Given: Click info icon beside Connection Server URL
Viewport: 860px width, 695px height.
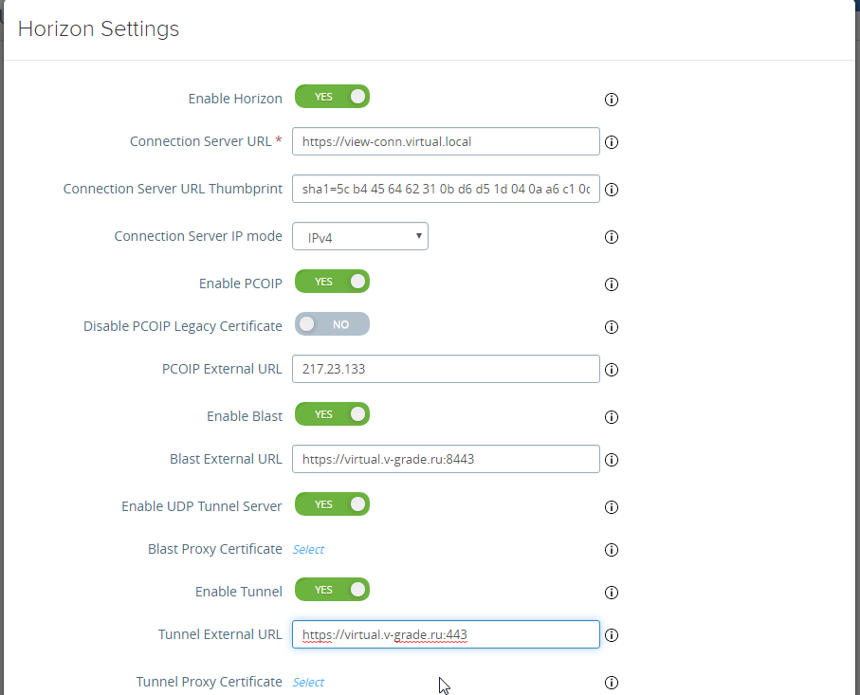Looking at the screenshot, I should (612, 142).
